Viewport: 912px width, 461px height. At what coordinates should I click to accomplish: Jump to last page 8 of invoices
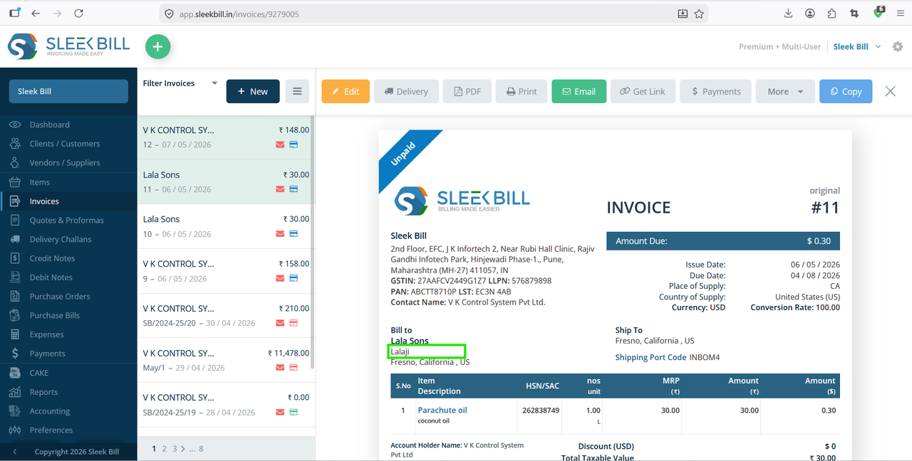click(x=201, y=449)
